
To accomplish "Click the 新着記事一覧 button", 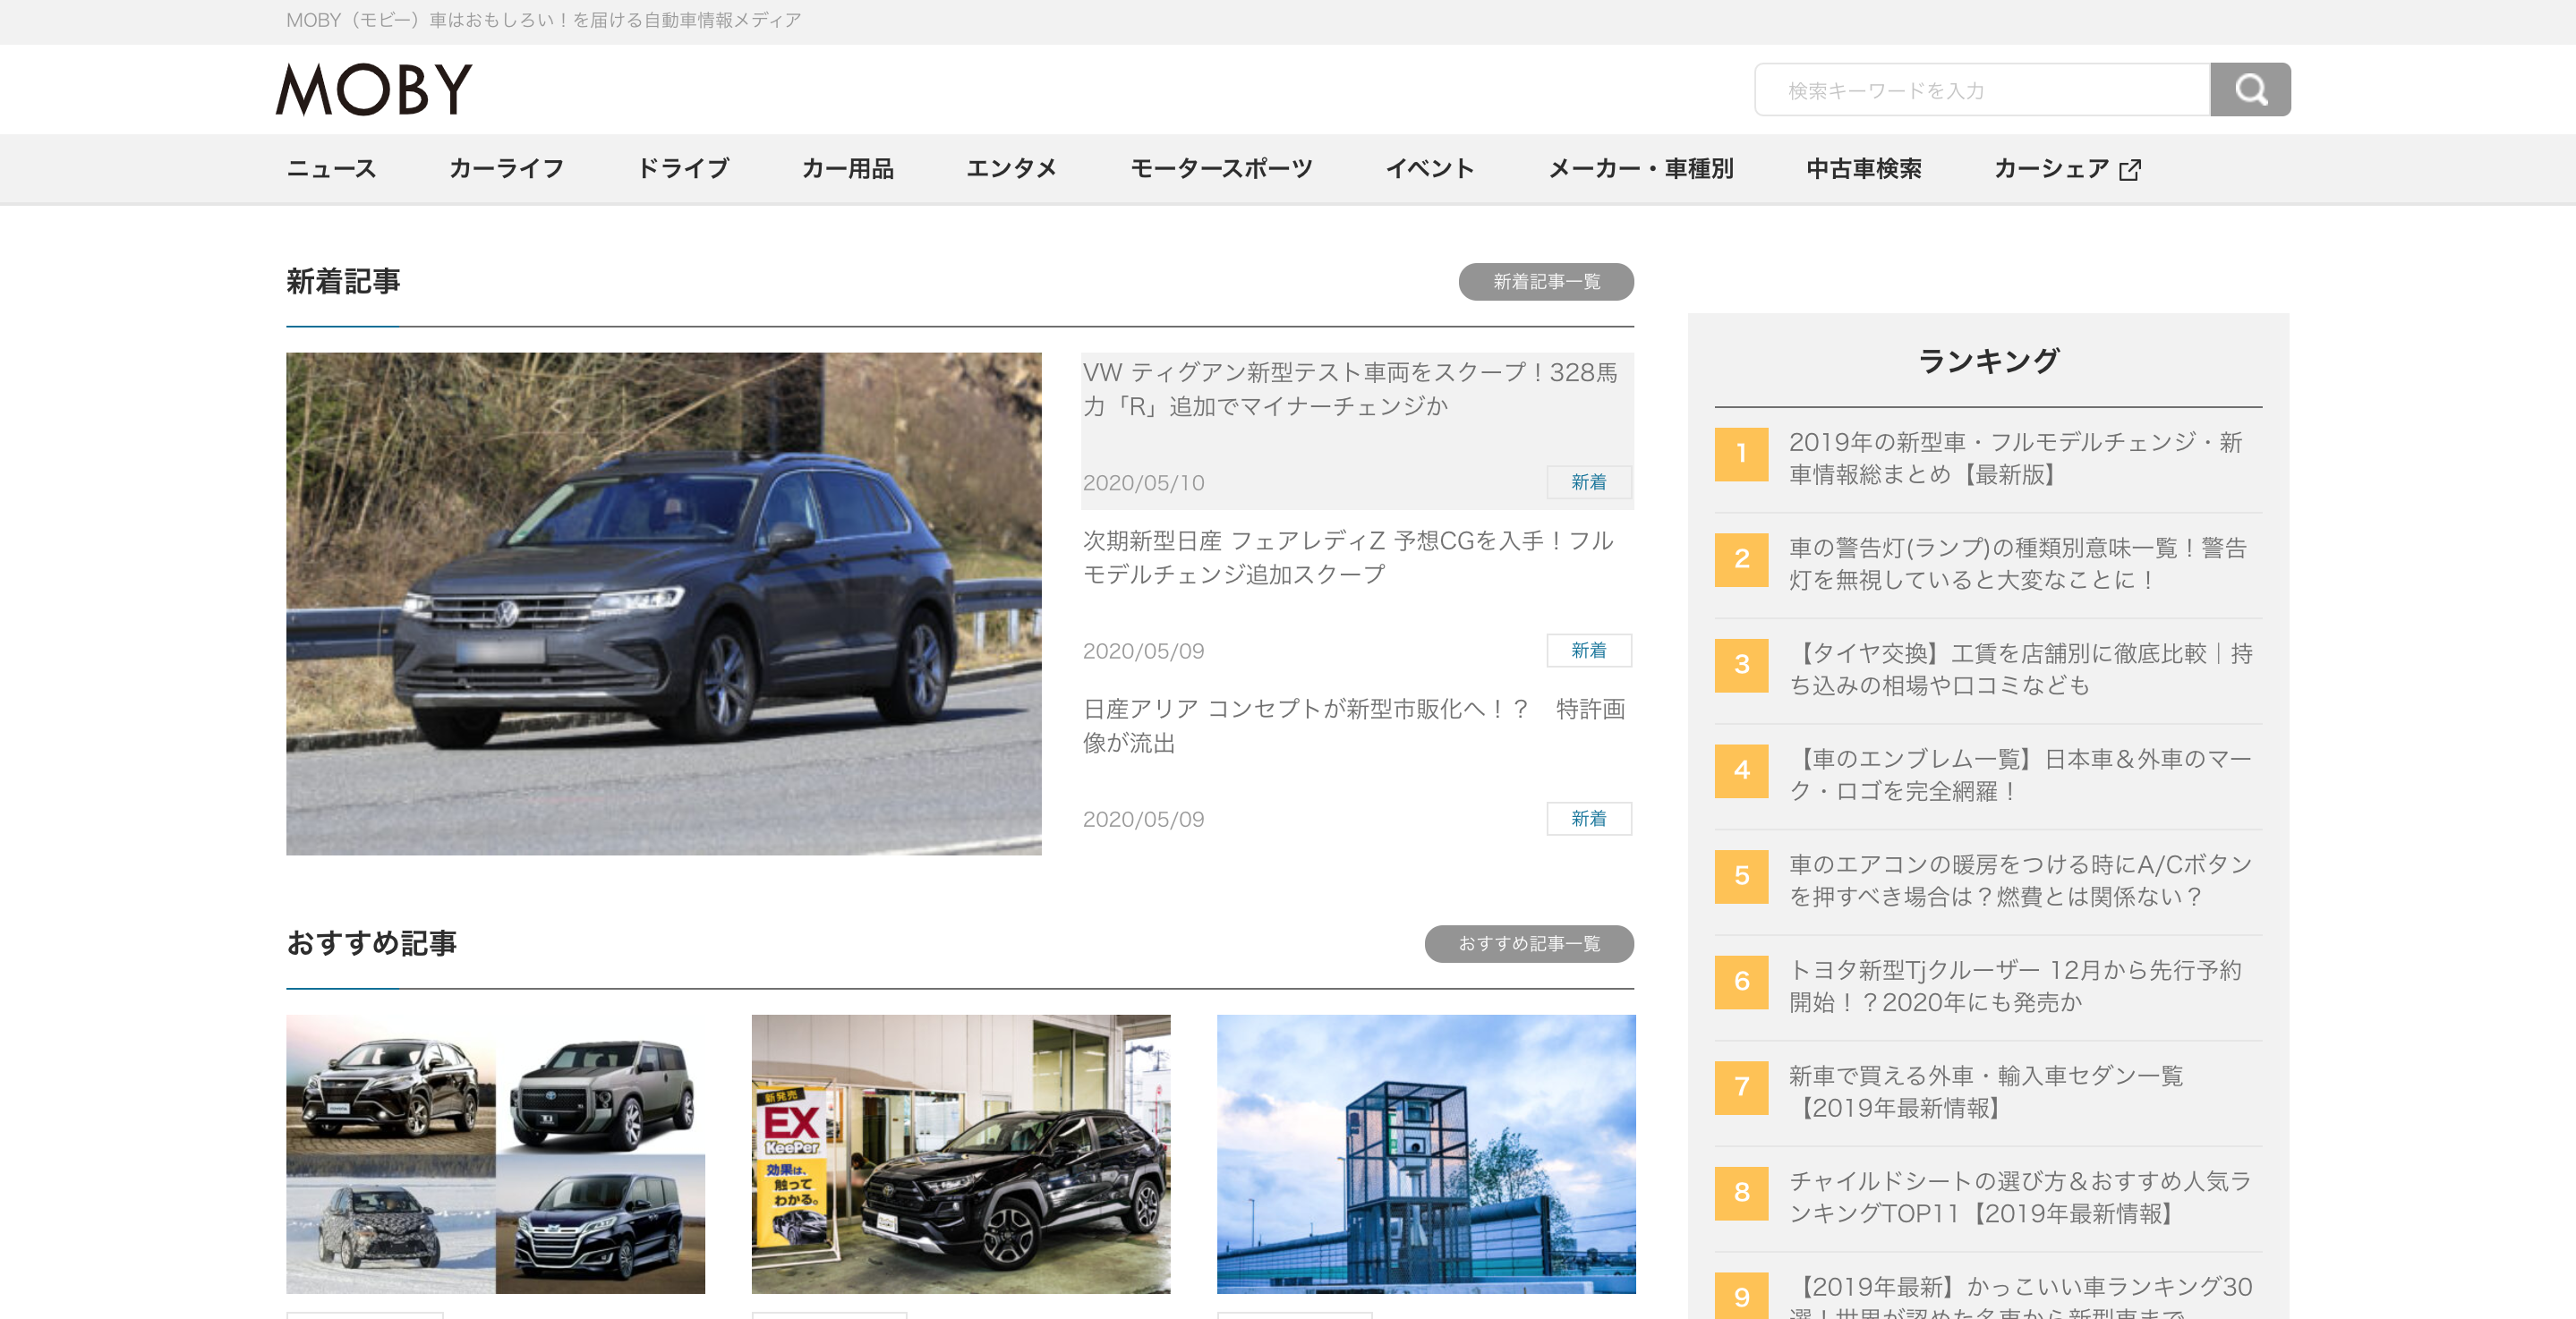I will pyautogui.click(x=1546, y=282).
